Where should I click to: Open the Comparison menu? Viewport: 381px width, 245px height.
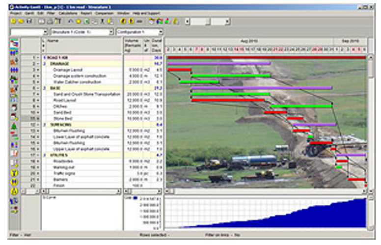[x=104, y=13]
